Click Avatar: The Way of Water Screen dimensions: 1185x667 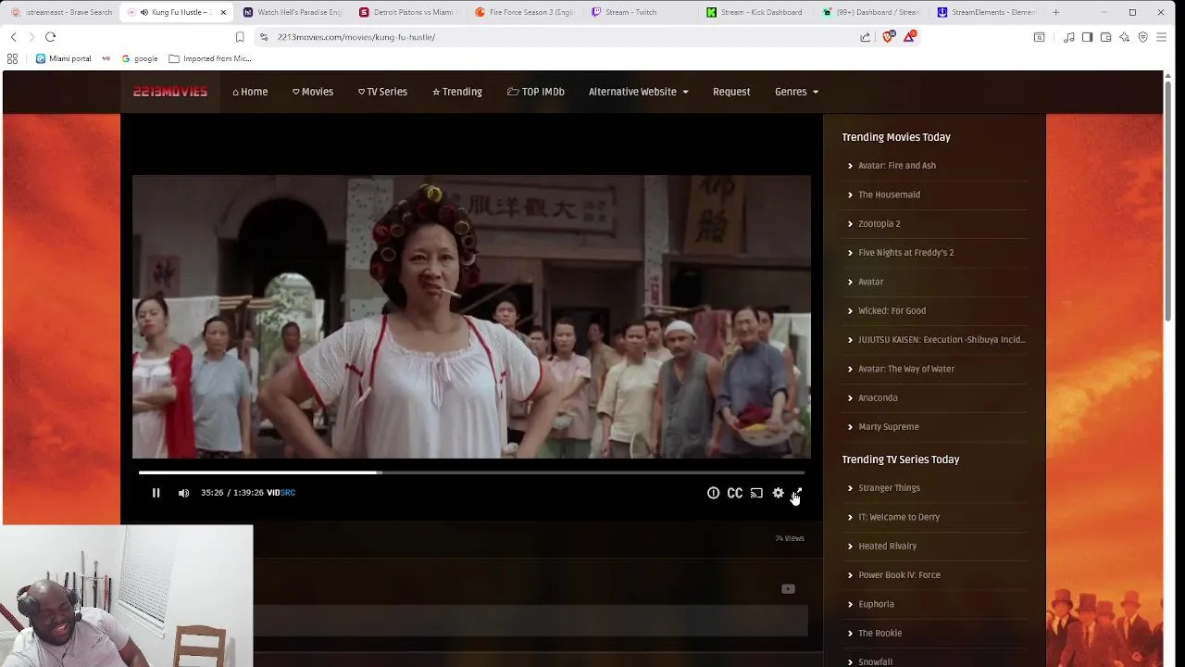(x=905, y=369)
